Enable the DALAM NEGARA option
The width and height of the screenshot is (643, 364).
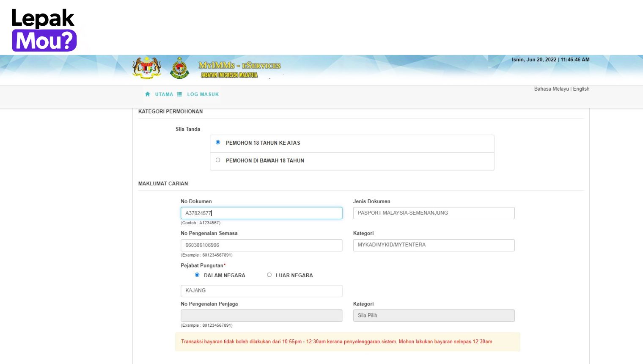point(197,275)
